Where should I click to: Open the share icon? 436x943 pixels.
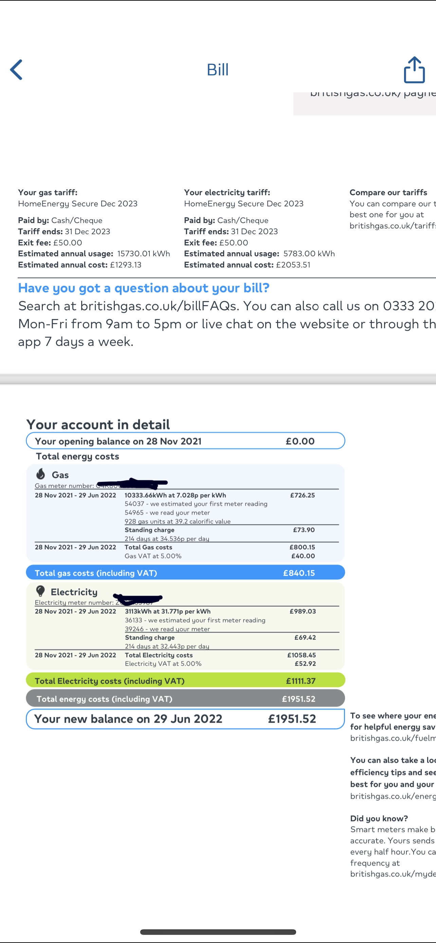(x=414, y=70)
